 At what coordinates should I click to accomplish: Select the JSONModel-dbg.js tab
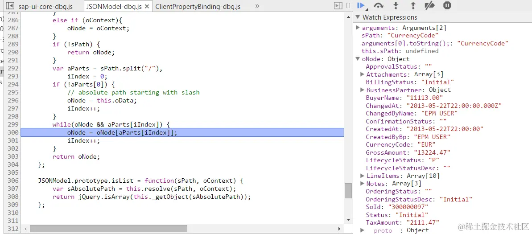[x=114, y=6]
